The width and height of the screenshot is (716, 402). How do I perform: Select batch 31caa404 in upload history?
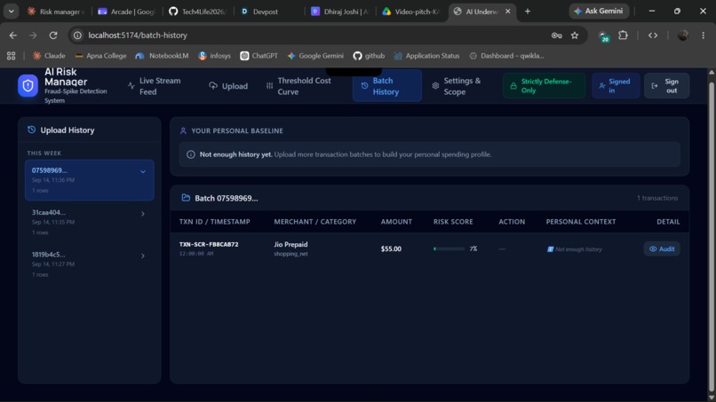click(x=90, y=222)
